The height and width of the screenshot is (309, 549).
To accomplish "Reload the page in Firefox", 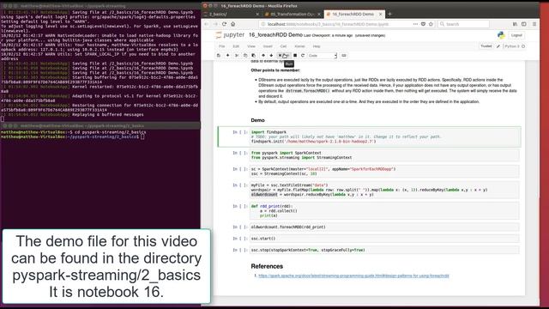I will click(224, 24).
